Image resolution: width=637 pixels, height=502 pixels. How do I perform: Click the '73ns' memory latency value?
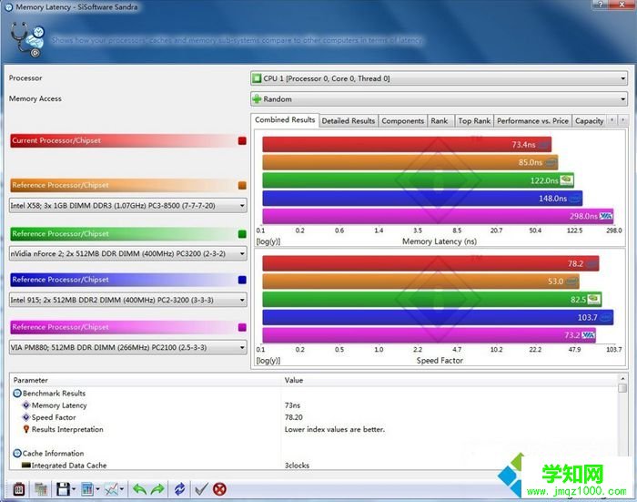point(292,405)
